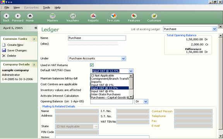This screenshot has width=223, height=139.
Task: Click the Mailing & Related Details heading
Action: coord(59,107)
